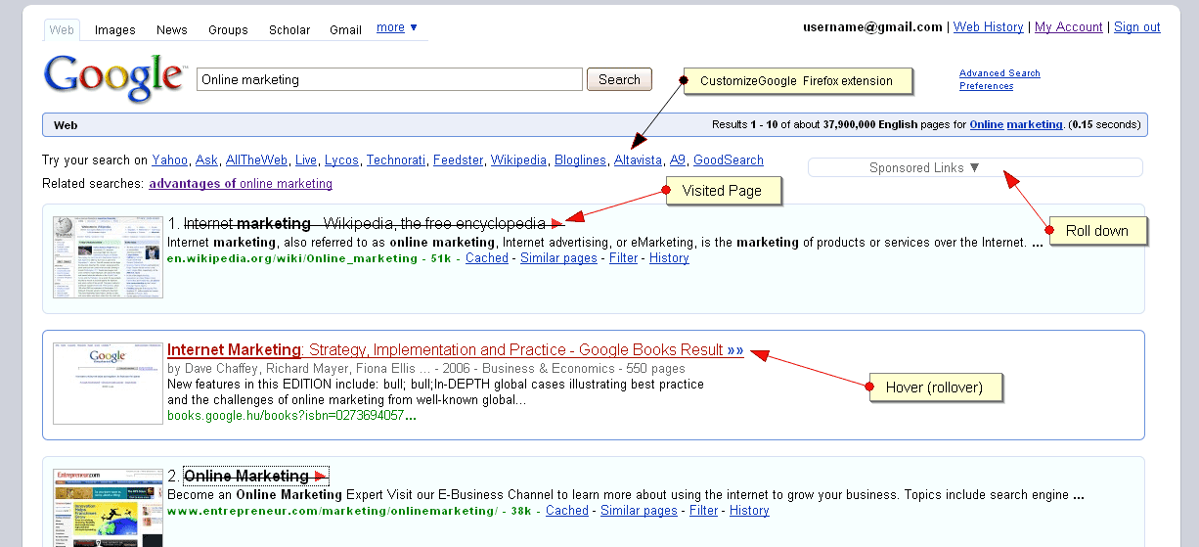Click the en.wikipedia.org/wiki/Online_marketing URL text

click(x=292, y=258)
